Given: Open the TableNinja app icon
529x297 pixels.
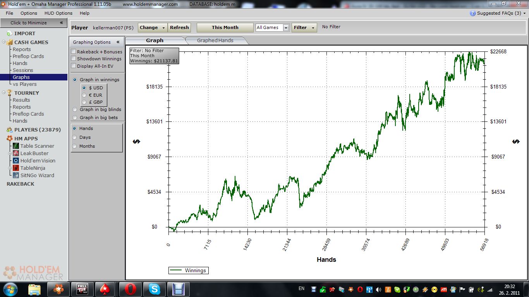Looking at the screenshot, I should (16, 168).
